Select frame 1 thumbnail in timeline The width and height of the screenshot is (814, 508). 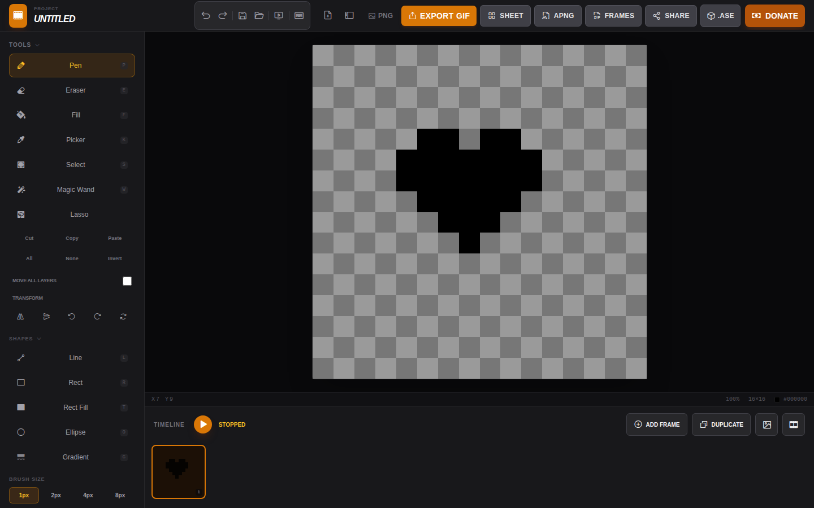(x=179, y=472)
